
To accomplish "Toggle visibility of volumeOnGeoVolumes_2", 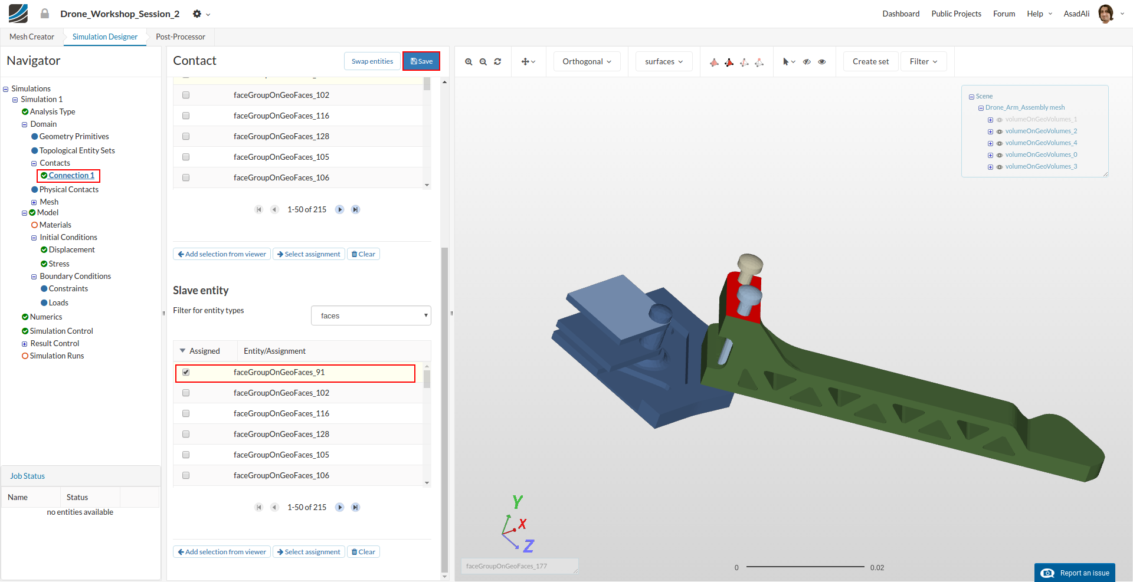I will [1000, 131].
